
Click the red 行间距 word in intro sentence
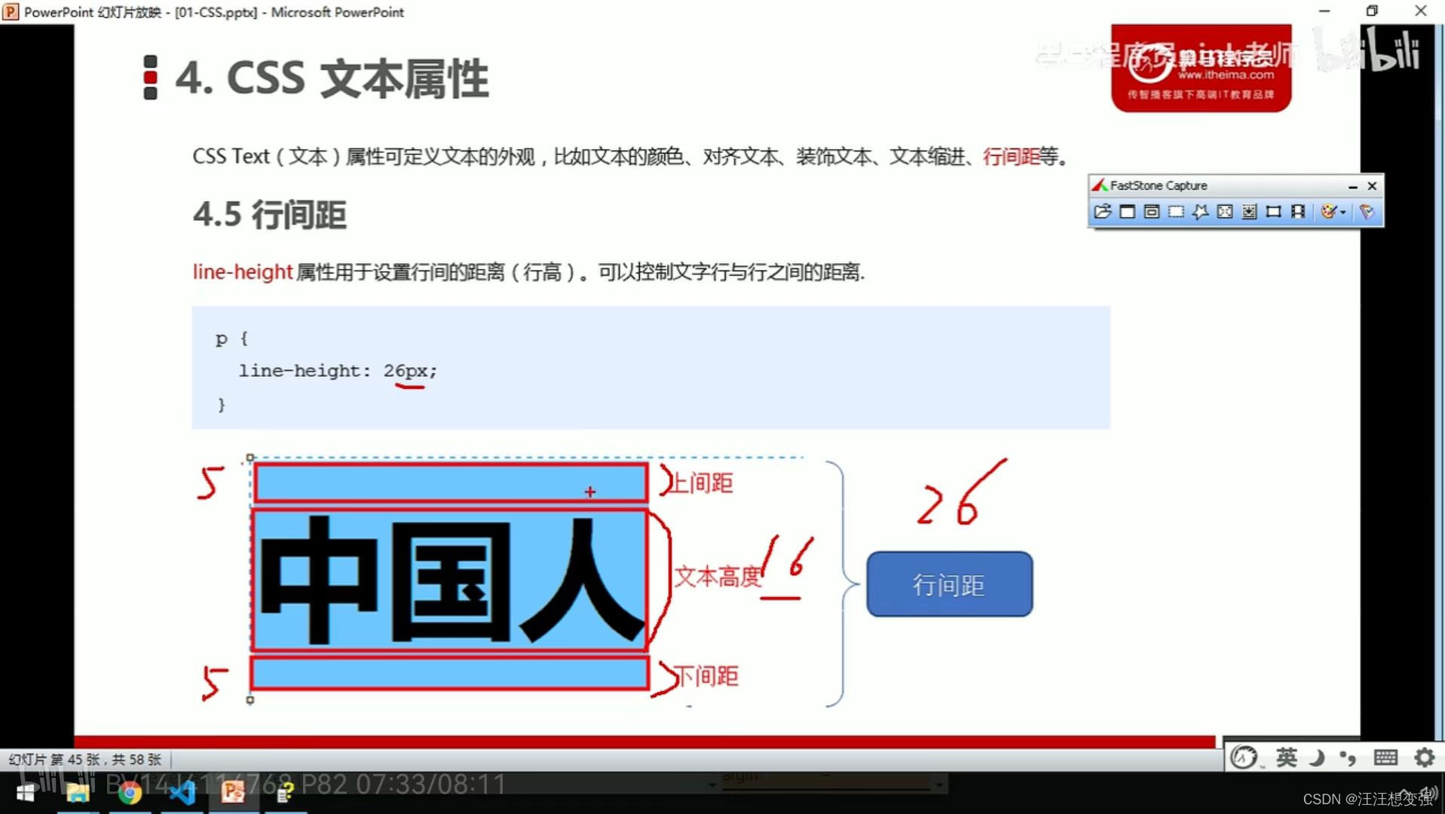click(1010, 157)
